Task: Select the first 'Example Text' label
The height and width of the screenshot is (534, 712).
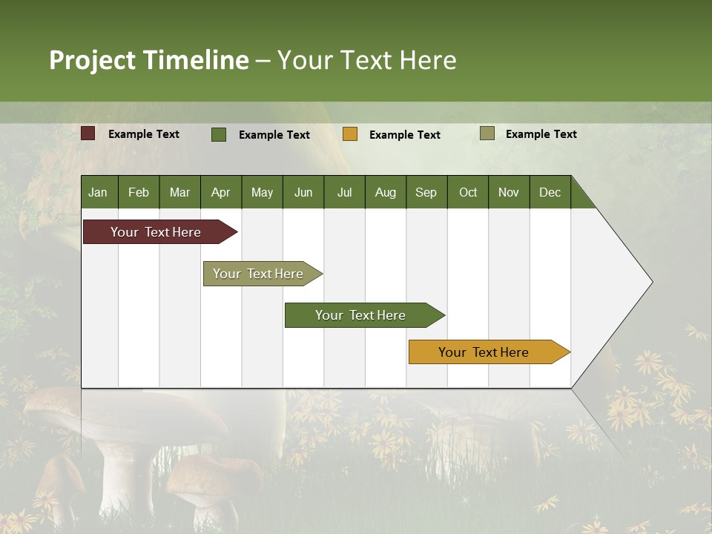Action: (x=144, y=133)
